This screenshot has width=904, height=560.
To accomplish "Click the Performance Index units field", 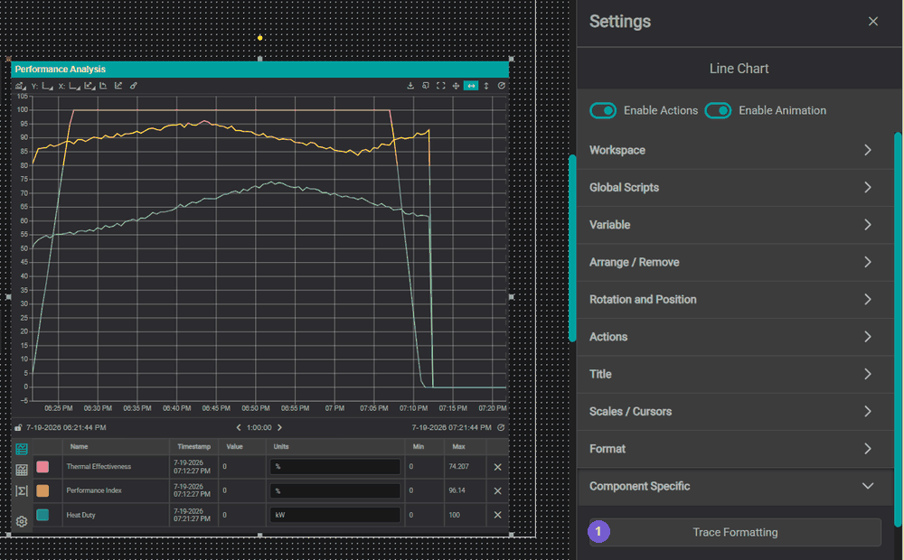I will [335, 490].
